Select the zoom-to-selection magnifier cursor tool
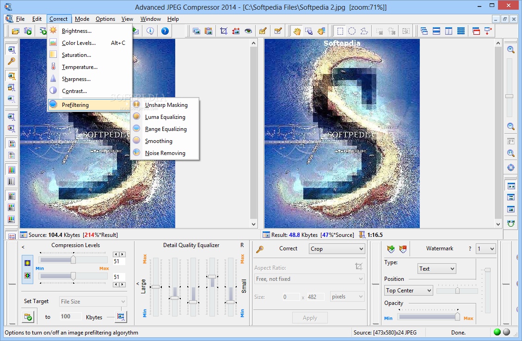Image resolution: width=522 pixels, height=341 pixels. 309,31
